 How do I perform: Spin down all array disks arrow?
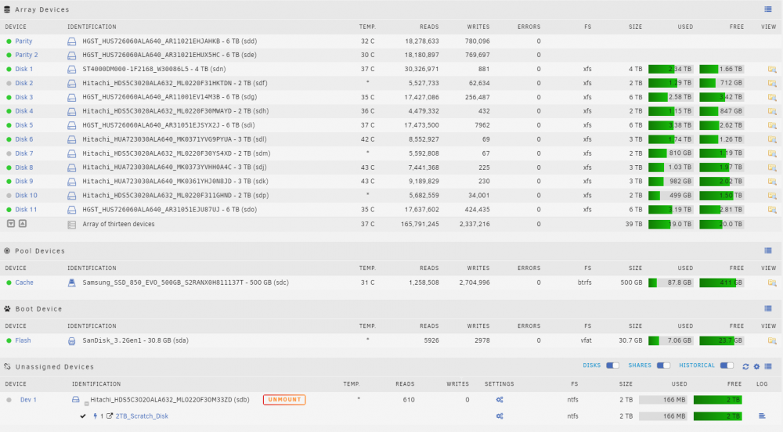coord(11,224)
